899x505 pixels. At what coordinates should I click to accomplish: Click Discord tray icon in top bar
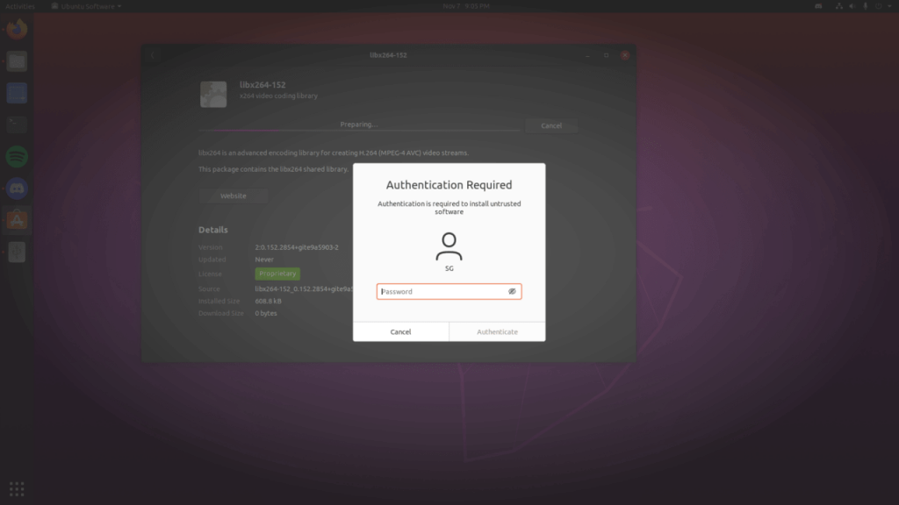pos(818,6)
